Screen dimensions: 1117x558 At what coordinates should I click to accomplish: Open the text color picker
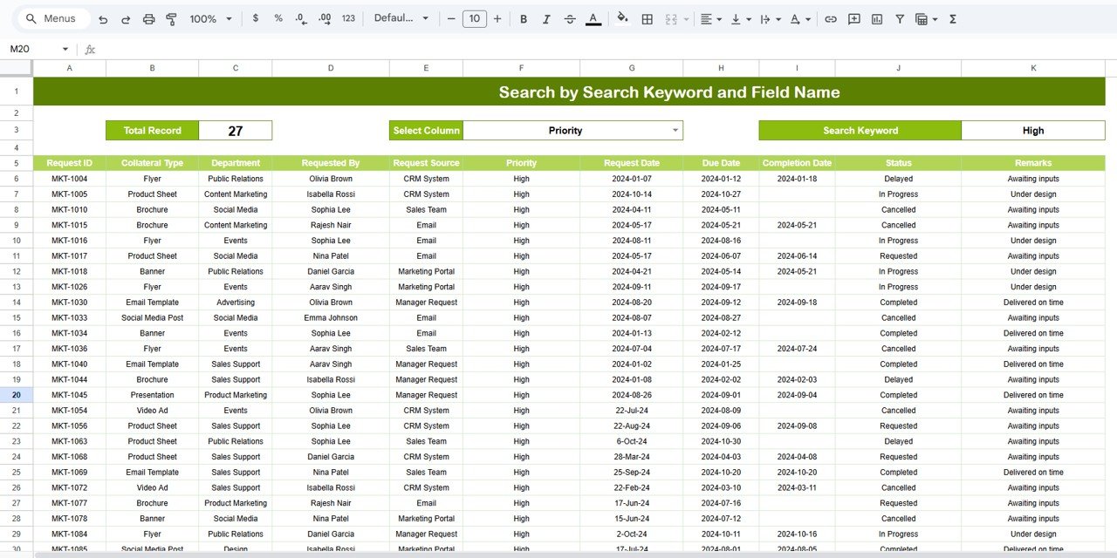point(593,18)
